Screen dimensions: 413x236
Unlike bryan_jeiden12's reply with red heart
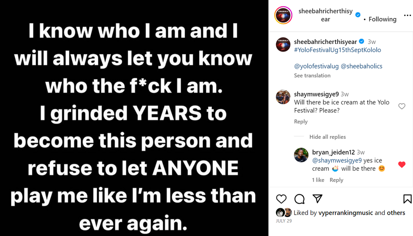pos(402,165)
